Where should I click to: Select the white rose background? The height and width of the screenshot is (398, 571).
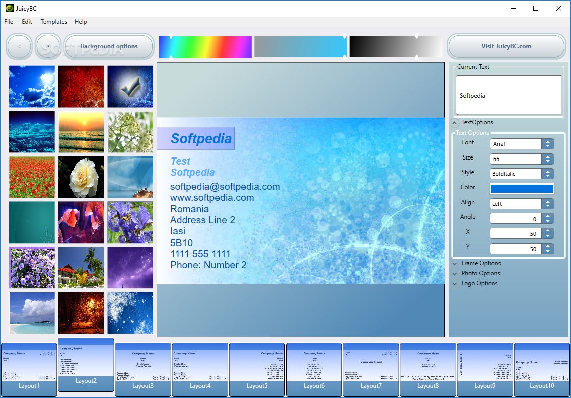tap(81, 177)
